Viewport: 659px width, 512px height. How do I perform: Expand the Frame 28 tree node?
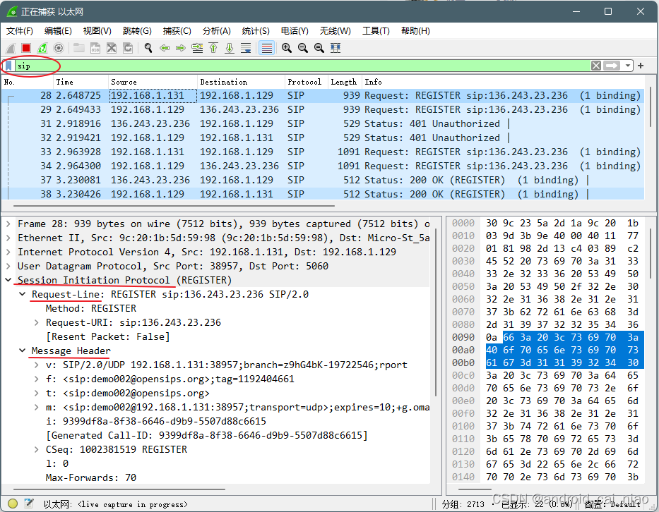(8, 224)
